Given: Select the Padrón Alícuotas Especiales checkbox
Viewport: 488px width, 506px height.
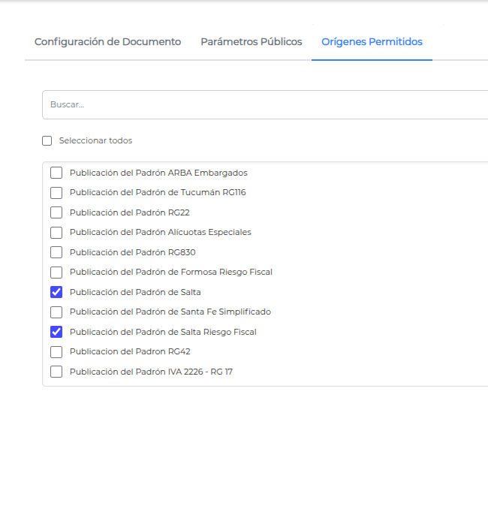Looking at the screenshot, I should coord(56,232).
